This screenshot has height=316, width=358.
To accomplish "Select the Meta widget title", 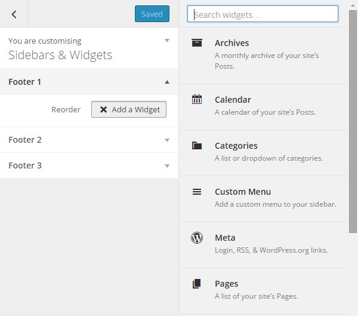I will point(225,238).
